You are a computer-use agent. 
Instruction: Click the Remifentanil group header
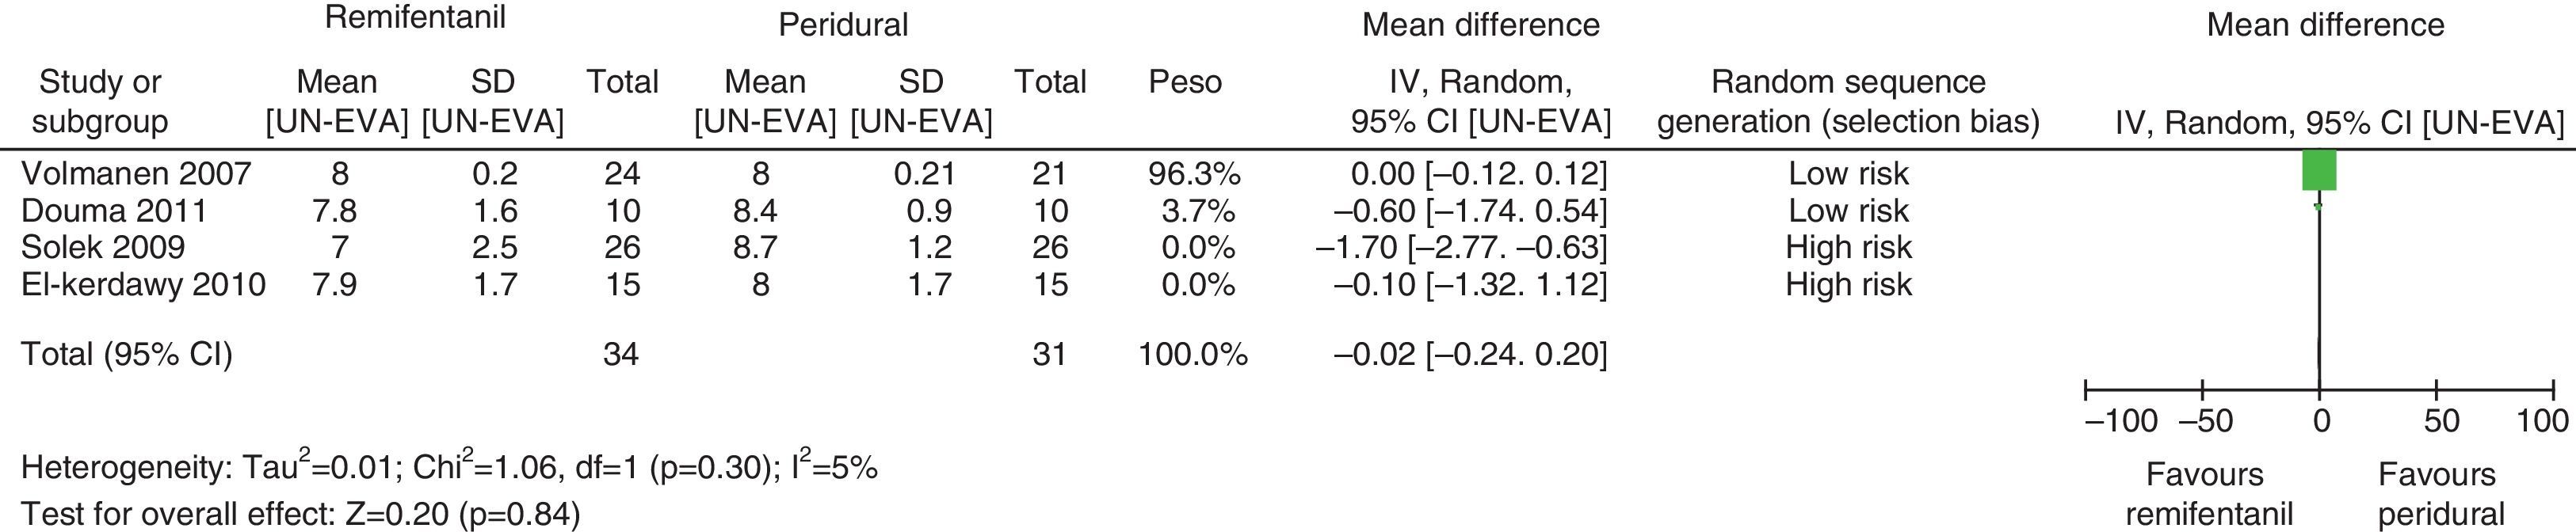pos(415,17)
